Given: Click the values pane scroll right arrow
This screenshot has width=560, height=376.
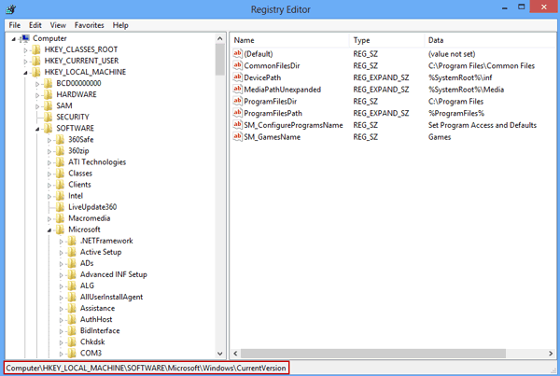Looking at the screenshot, I should 551,354.
